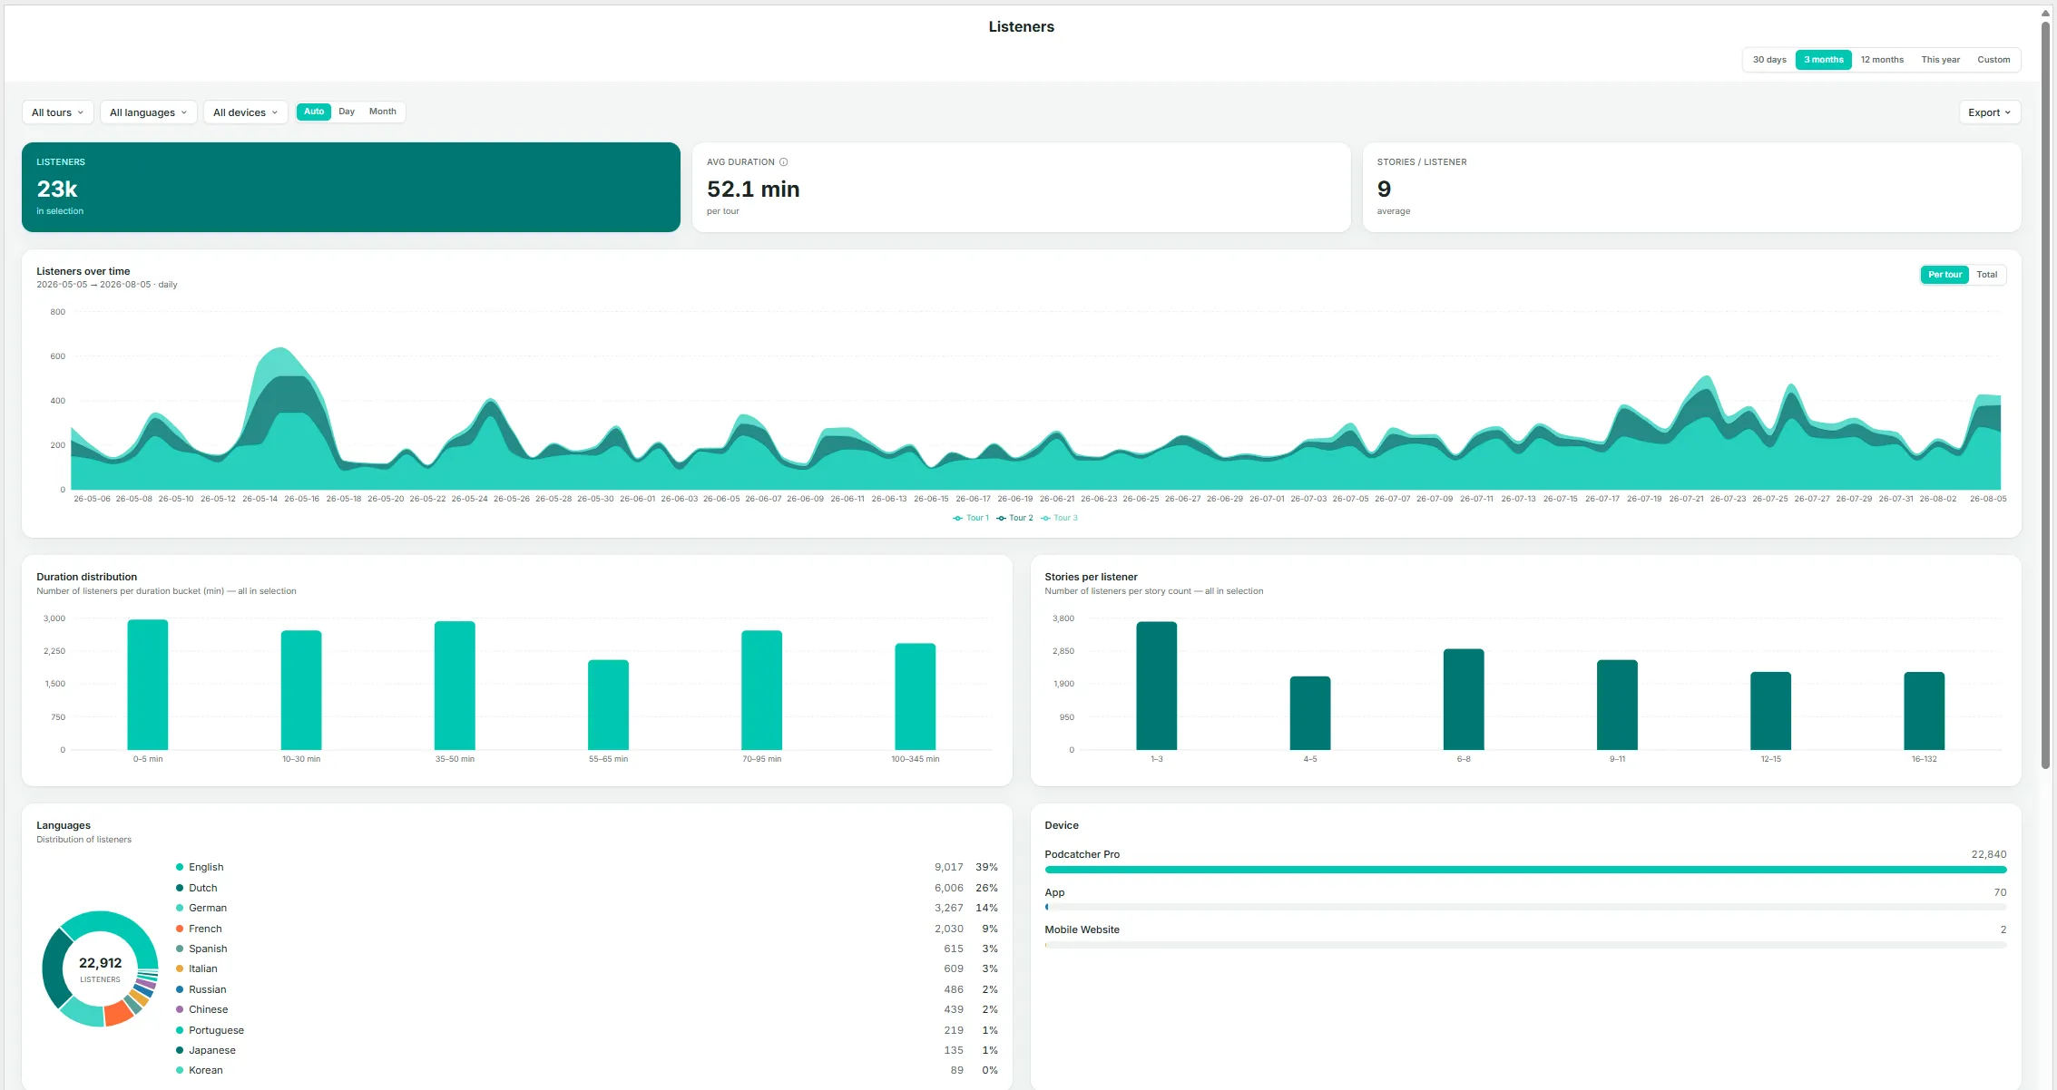Toggle Tour 2 legend marker

pos(1001,518)
